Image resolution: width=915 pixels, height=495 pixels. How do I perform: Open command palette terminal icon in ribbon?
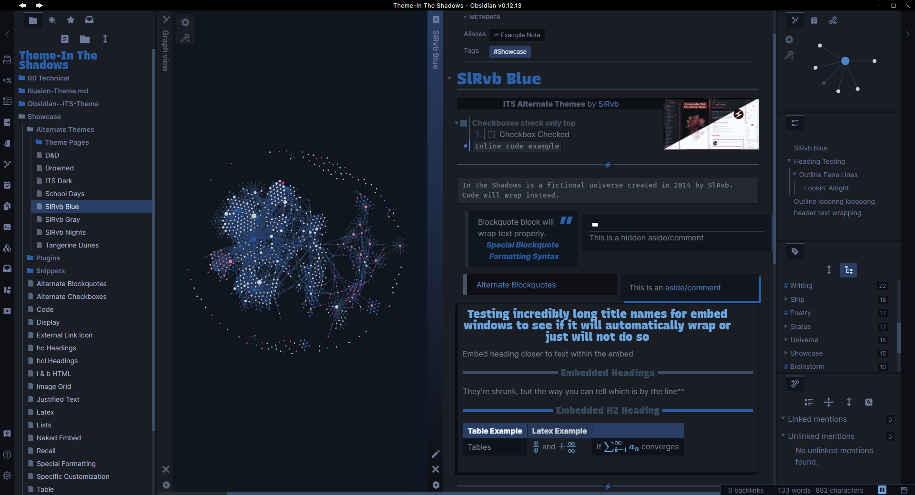pyautogui.click(x=7, y=227)
